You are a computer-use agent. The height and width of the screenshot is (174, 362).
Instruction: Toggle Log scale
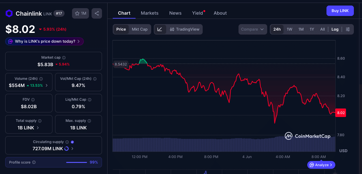pyautogui.click(x=335, y=29)
